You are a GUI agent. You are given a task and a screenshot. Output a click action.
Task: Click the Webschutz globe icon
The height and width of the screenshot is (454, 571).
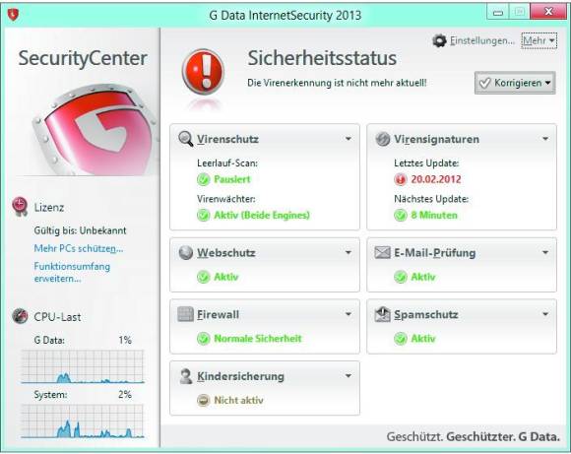[x=186, y=252]
